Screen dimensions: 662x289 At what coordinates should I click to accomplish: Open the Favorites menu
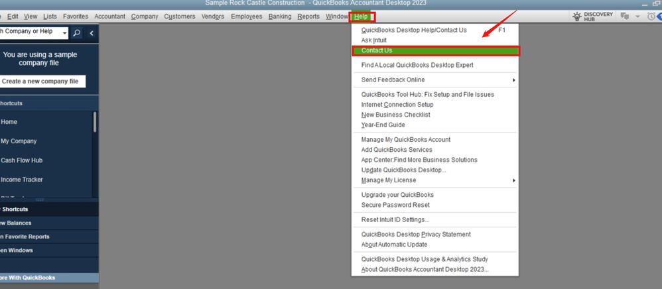pos(76,17)
